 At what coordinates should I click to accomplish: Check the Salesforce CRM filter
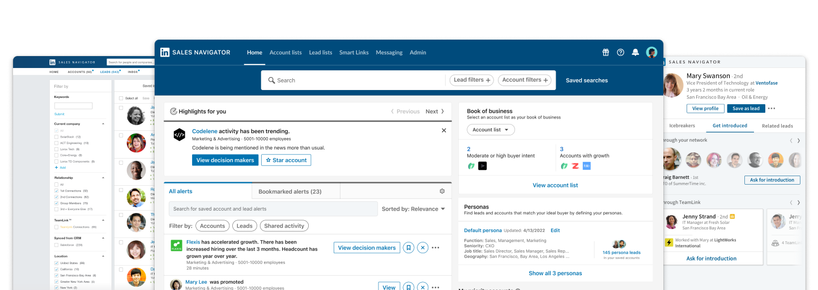(56, 245)
